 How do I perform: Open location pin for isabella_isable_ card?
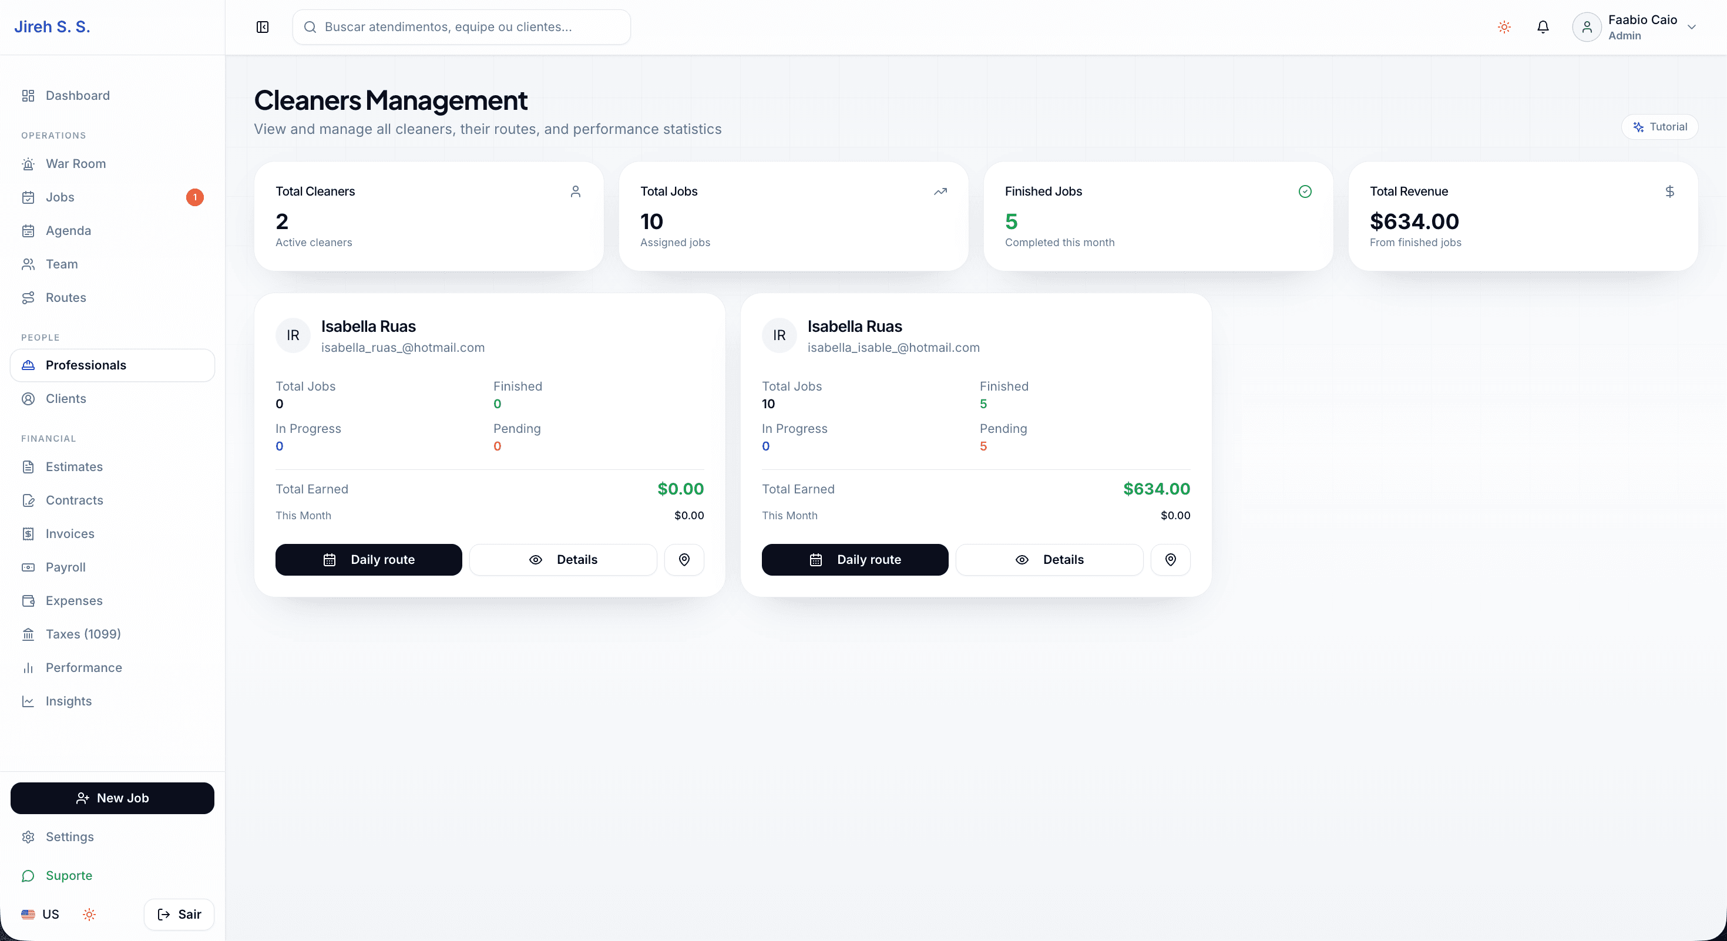point(1170,560)
